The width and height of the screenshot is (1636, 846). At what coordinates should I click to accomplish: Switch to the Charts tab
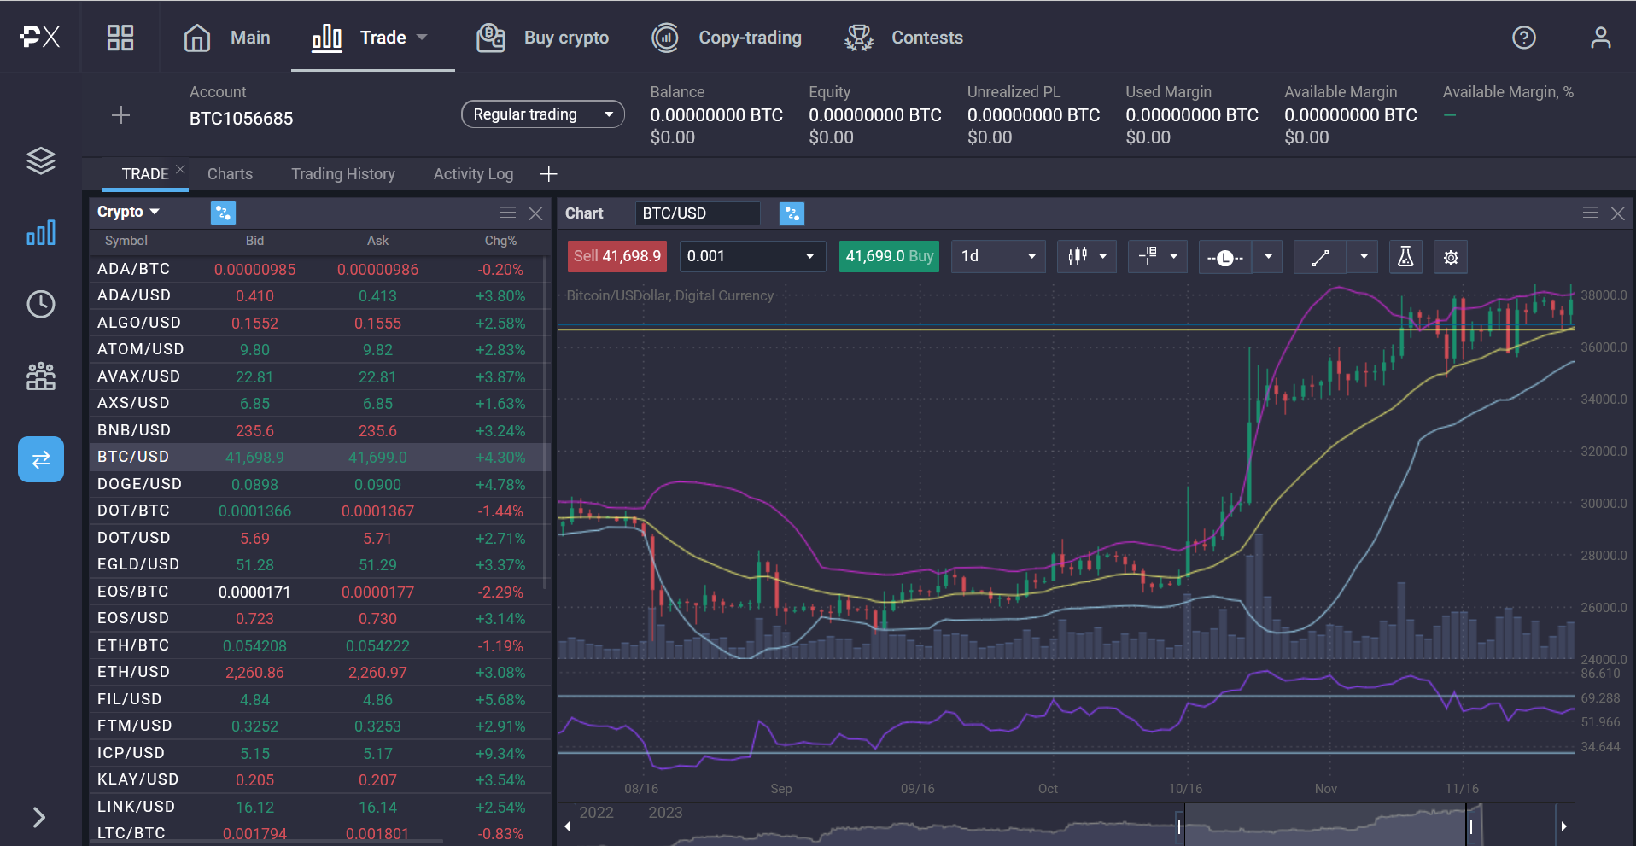pyautogui.click(x=230, y=174)
